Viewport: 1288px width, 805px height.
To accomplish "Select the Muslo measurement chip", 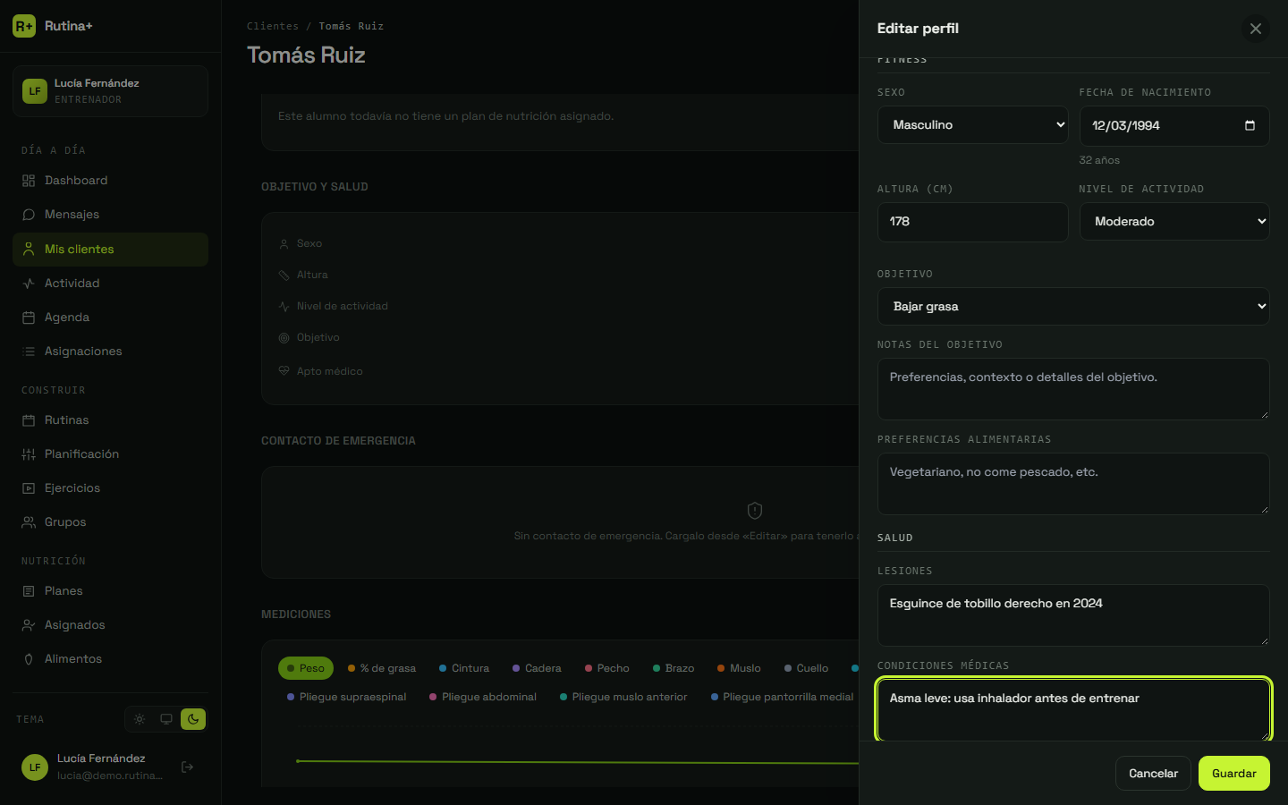I will coord(739,668).
